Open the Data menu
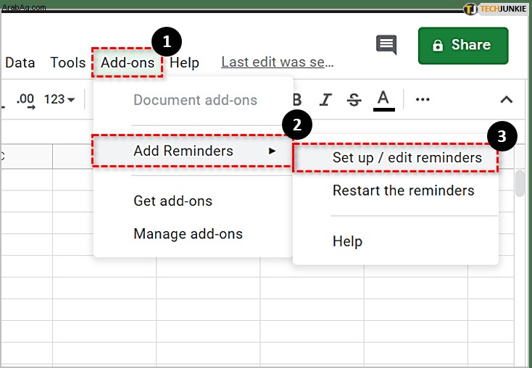This screenshot has height=368, width=532. point(20,63)
